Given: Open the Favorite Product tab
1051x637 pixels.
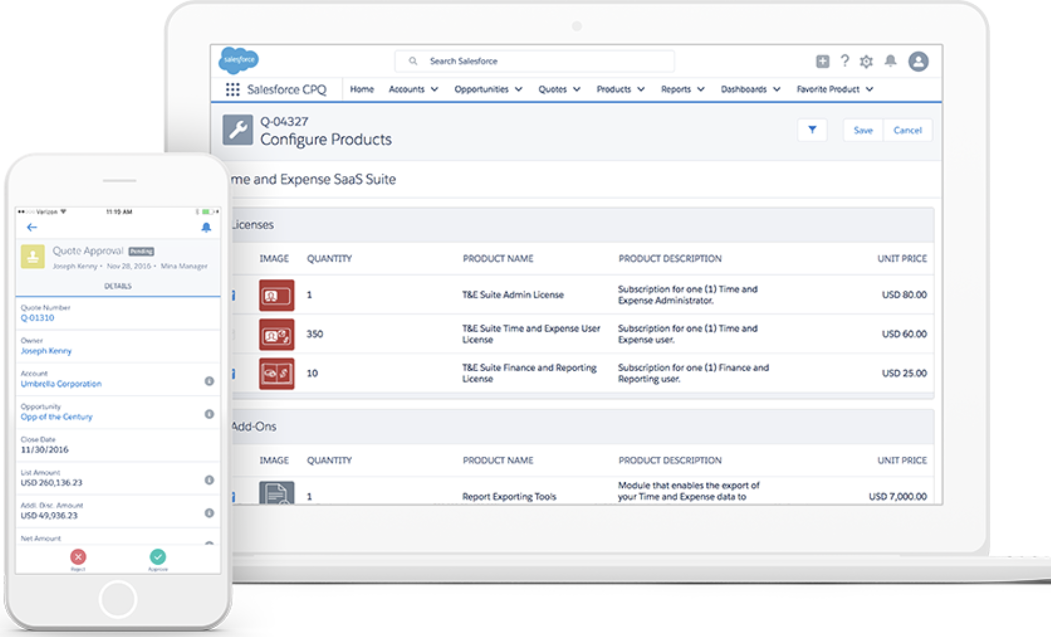Looking at the screenshot, I should [828, 89].
